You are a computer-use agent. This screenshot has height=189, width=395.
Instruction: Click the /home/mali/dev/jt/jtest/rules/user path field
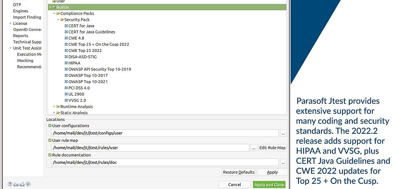(x=150, y=148)
